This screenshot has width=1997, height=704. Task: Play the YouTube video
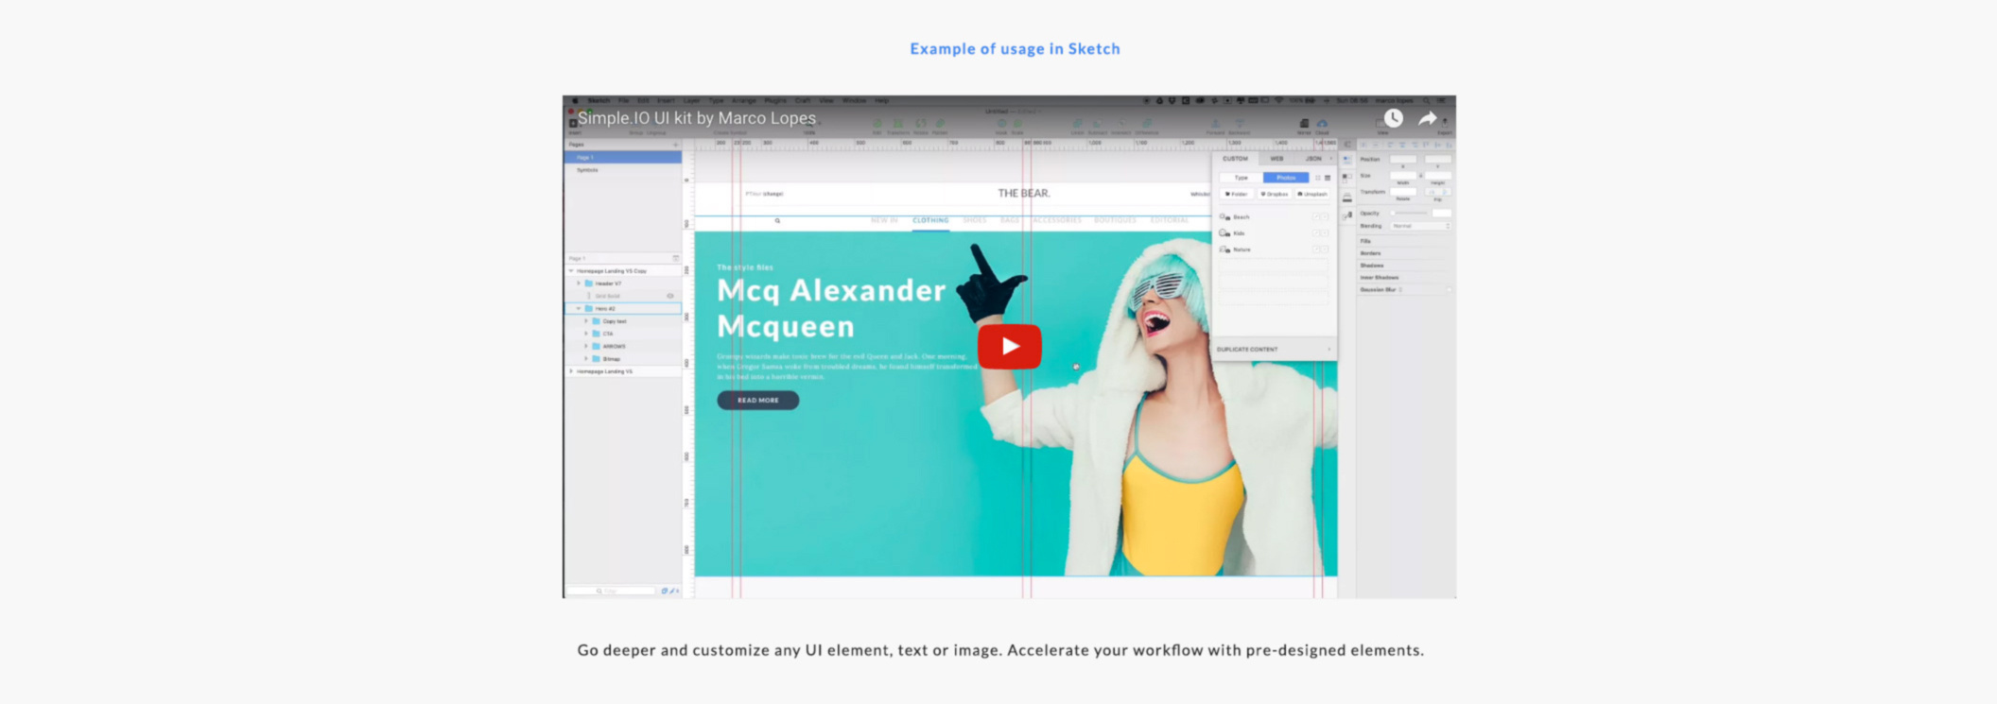coord(1009,347)
